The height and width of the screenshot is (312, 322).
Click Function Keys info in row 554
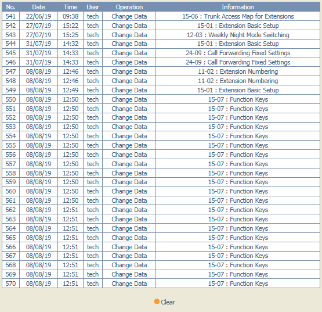(238, 136)
